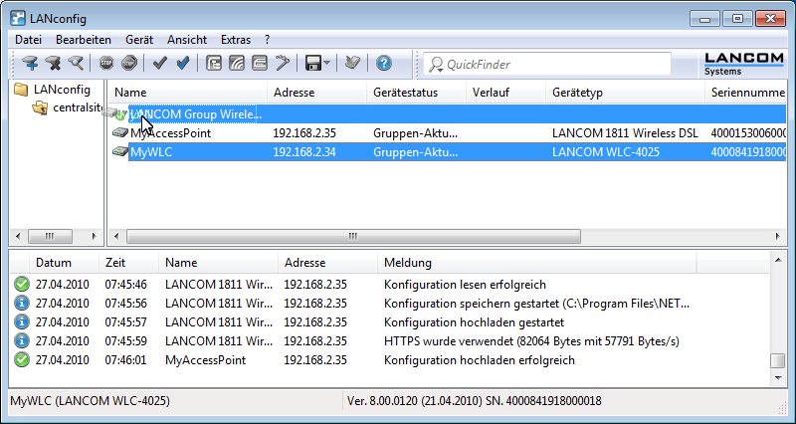Sort device list by Adresse column header
This screenshot has height=424, width=796.
tap(294, 93)
